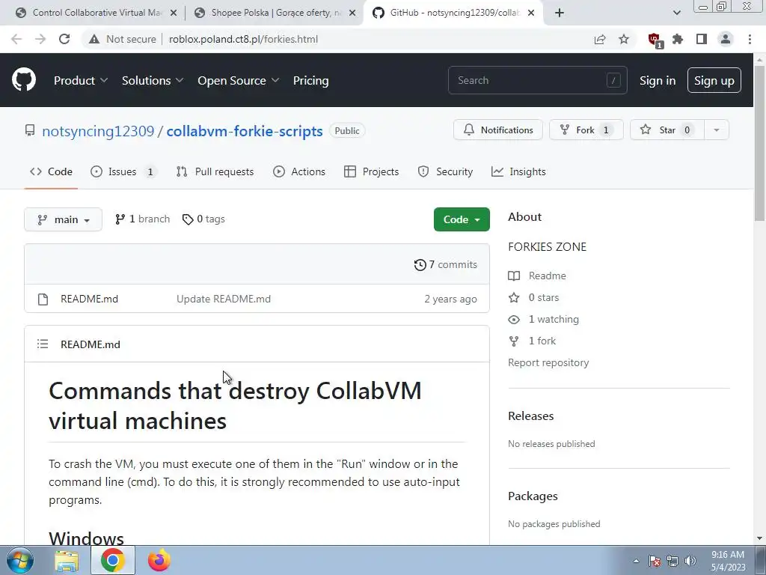
Task: Open the uBlock extension icon
Action: tap(655, 40)
